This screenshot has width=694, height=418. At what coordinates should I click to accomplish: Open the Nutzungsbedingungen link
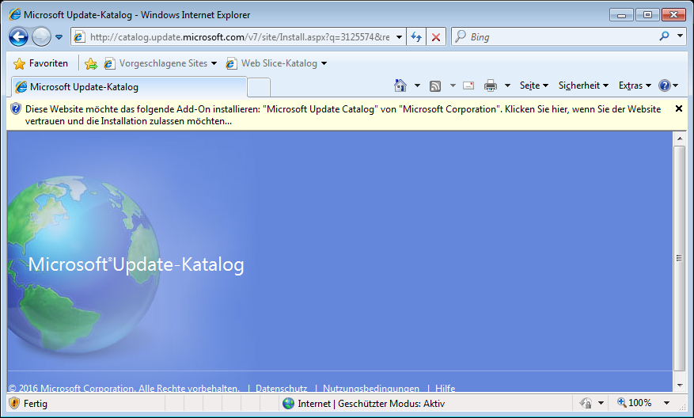[x=371, y=389]
